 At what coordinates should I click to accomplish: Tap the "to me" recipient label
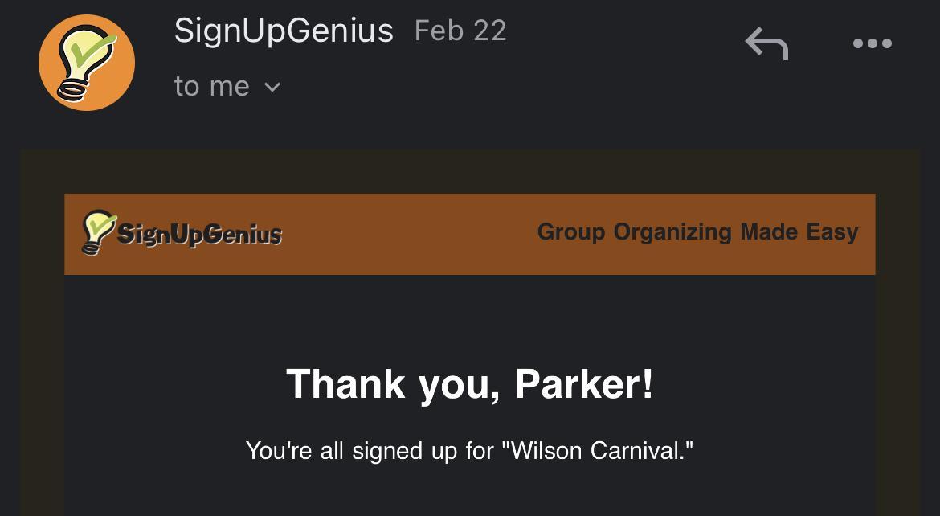(x=212, y=86)
